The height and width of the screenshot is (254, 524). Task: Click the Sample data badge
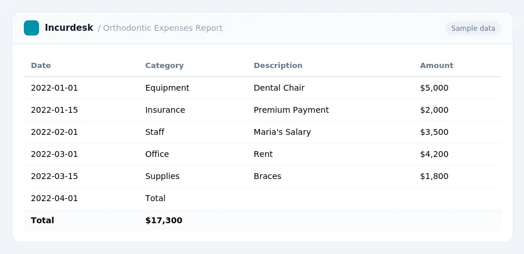[x=473, y=28]
